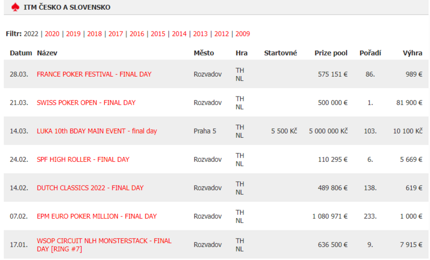Open SPF HIGH ROLLER - FINAL DAY tournament
Image resolution: width=430 pixels, height=260 pixels.
[83, 160]
